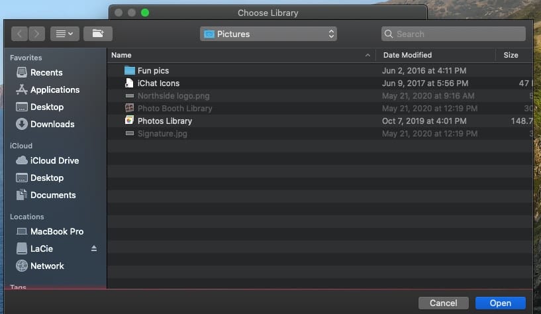
Task: Click the iChat Icons file icon
Action: point(130,83)
